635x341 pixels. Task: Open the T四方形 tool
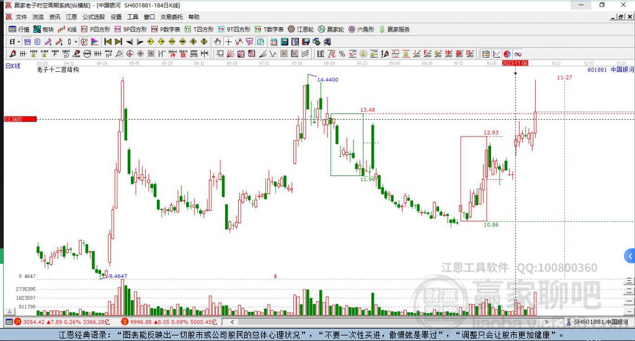(x=199, y=29)
